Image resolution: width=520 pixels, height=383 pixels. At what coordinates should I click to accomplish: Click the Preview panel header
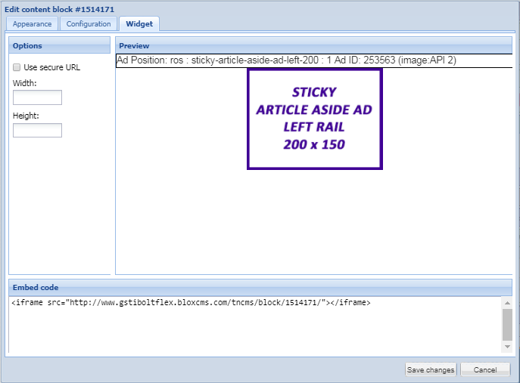click(313, 45)
